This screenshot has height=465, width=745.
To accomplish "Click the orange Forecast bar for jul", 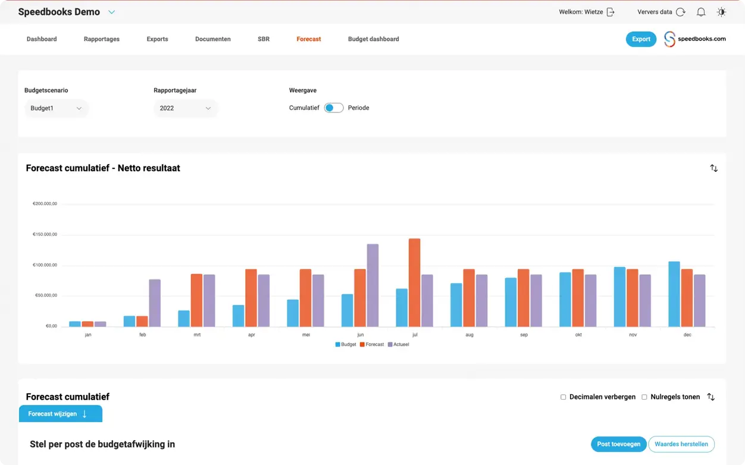I will 414,282.
